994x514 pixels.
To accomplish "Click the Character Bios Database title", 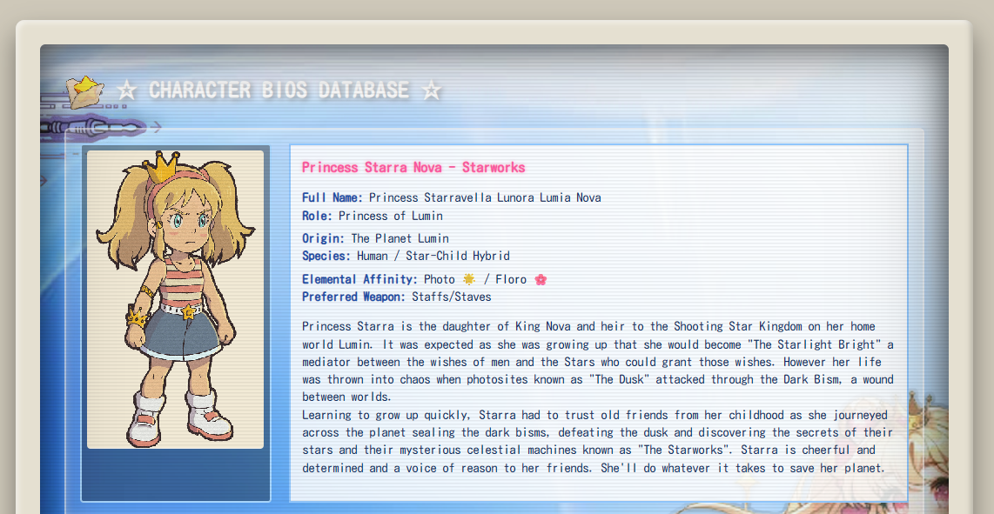I will 279,90.
